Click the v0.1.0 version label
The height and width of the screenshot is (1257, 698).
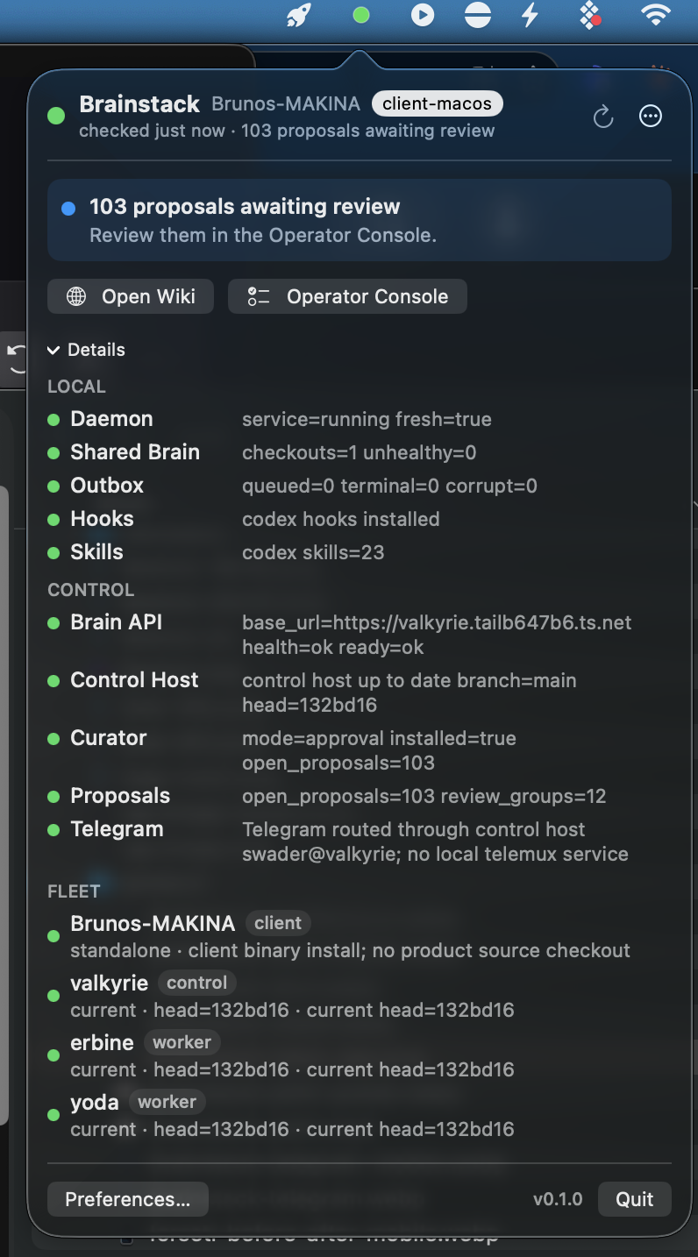(x=558, y=1199)
